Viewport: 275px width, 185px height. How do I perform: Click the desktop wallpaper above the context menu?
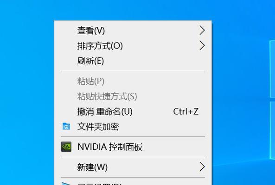pos(133,10)
